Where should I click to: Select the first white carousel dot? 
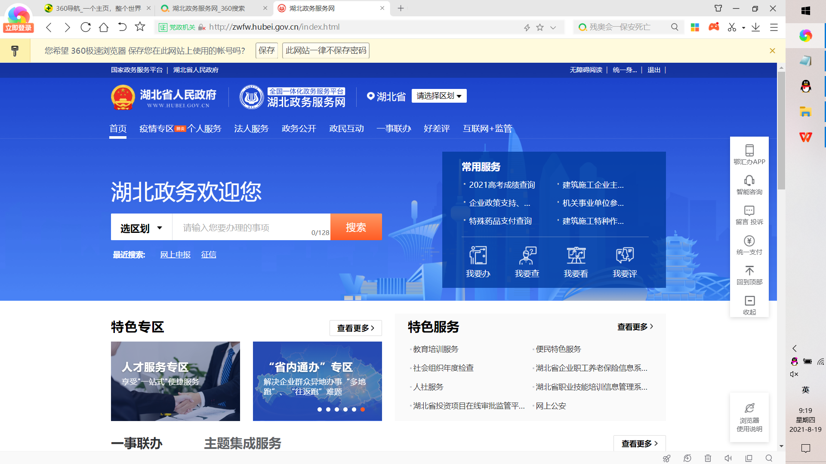[320, 409]
